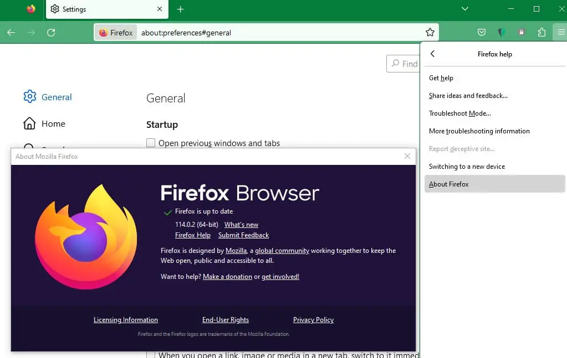
Task: Open the Privacy Policy link
Action: point(313,320)
